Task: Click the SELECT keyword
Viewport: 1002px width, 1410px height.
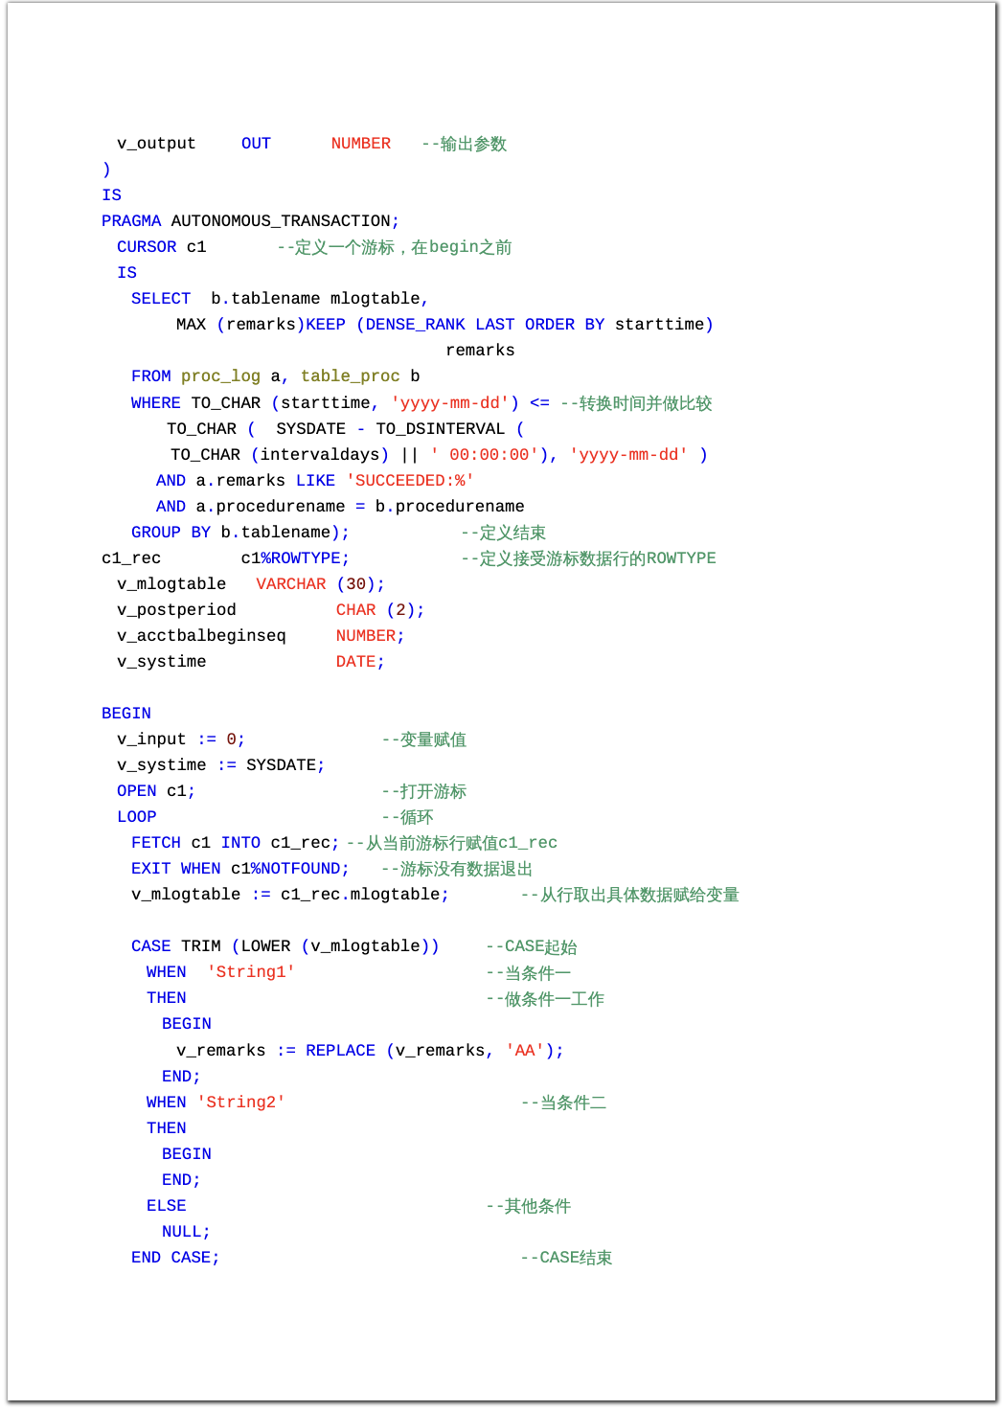Action: point(161,299)
